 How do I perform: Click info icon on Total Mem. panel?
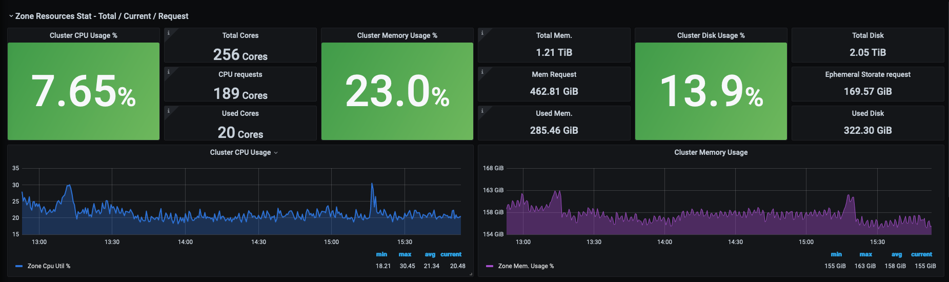[x=482, y=33]
